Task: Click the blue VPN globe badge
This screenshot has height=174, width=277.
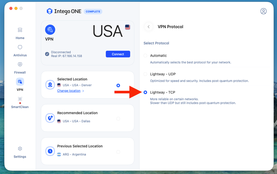Action: pyautogui.click(x=50, y=30)
